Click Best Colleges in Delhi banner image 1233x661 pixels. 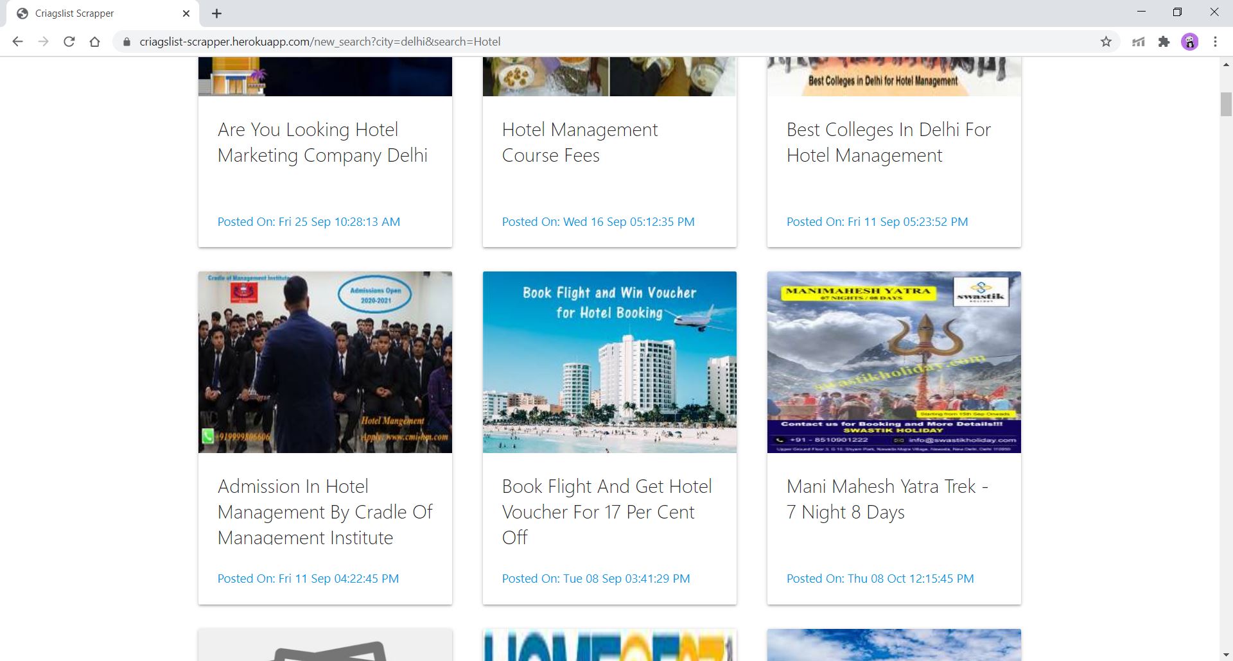pyautogui.click(x=894, y=76)
